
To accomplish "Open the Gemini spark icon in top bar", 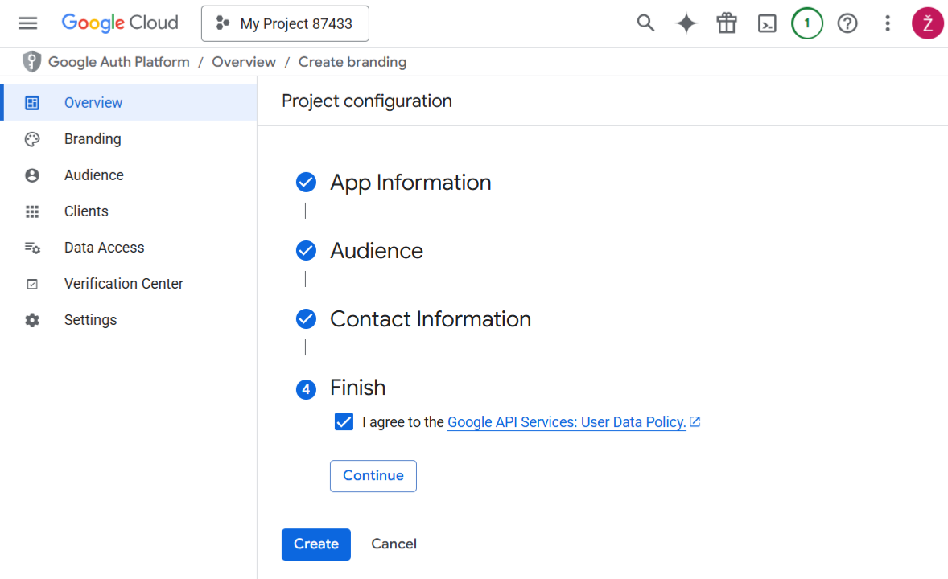I will (686, 23).
